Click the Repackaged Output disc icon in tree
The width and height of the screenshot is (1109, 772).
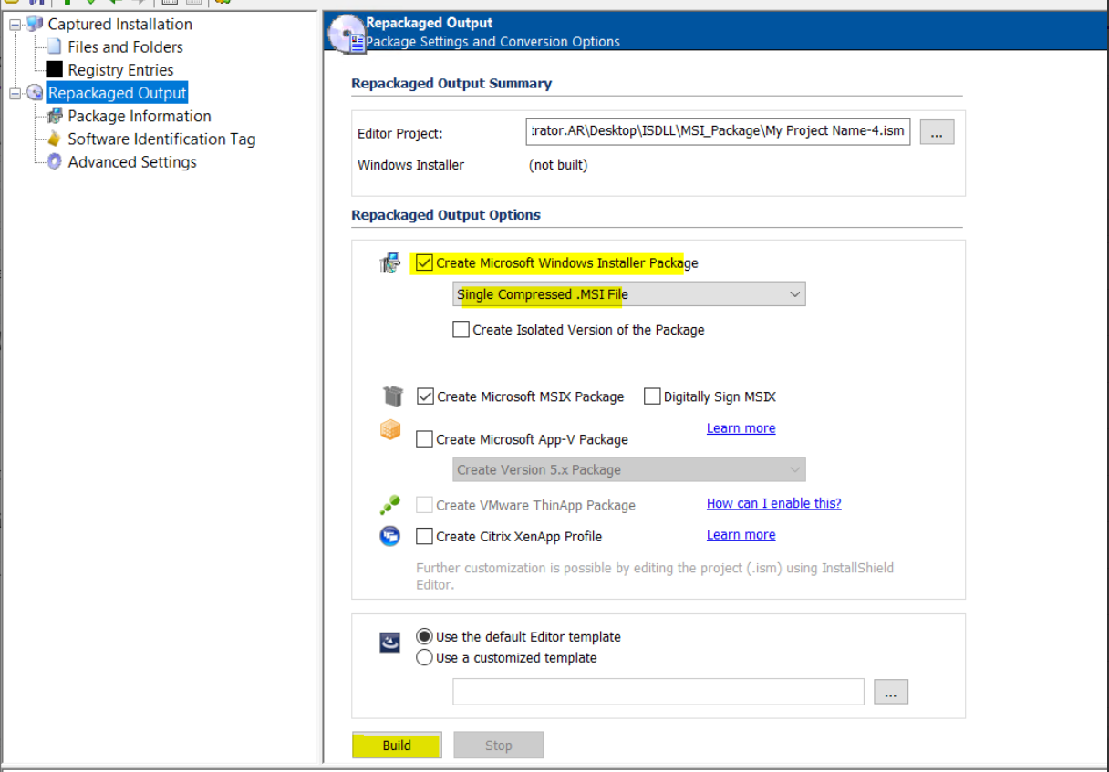(x=35, y=93)
